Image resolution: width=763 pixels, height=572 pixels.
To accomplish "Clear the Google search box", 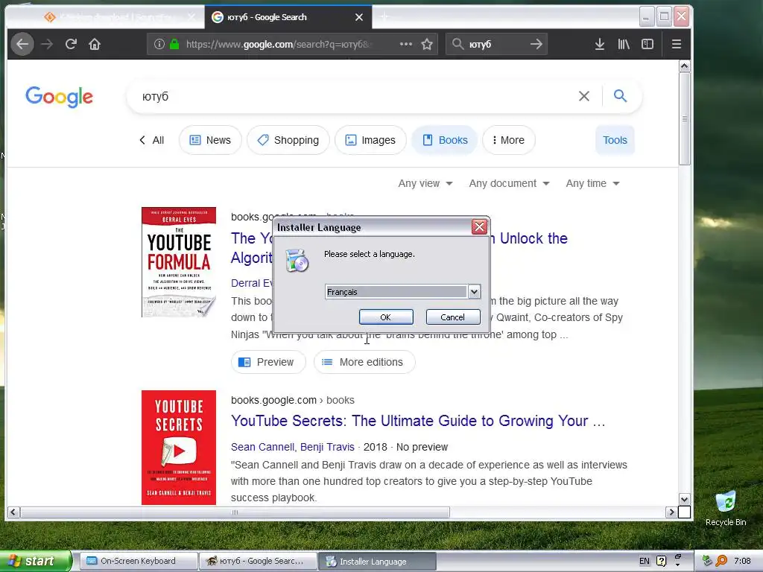I will [584, 96].
